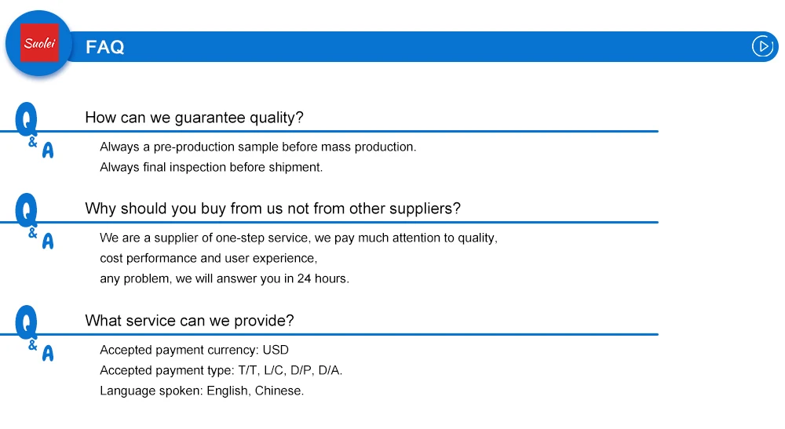Click Q&A icon beside guarantee quality question

33,130
